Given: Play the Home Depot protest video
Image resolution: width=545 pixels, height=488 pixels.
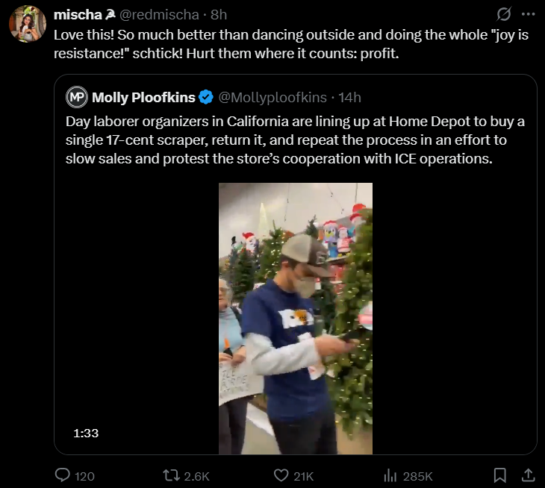Looking at the screenshot, I should 296,319.
